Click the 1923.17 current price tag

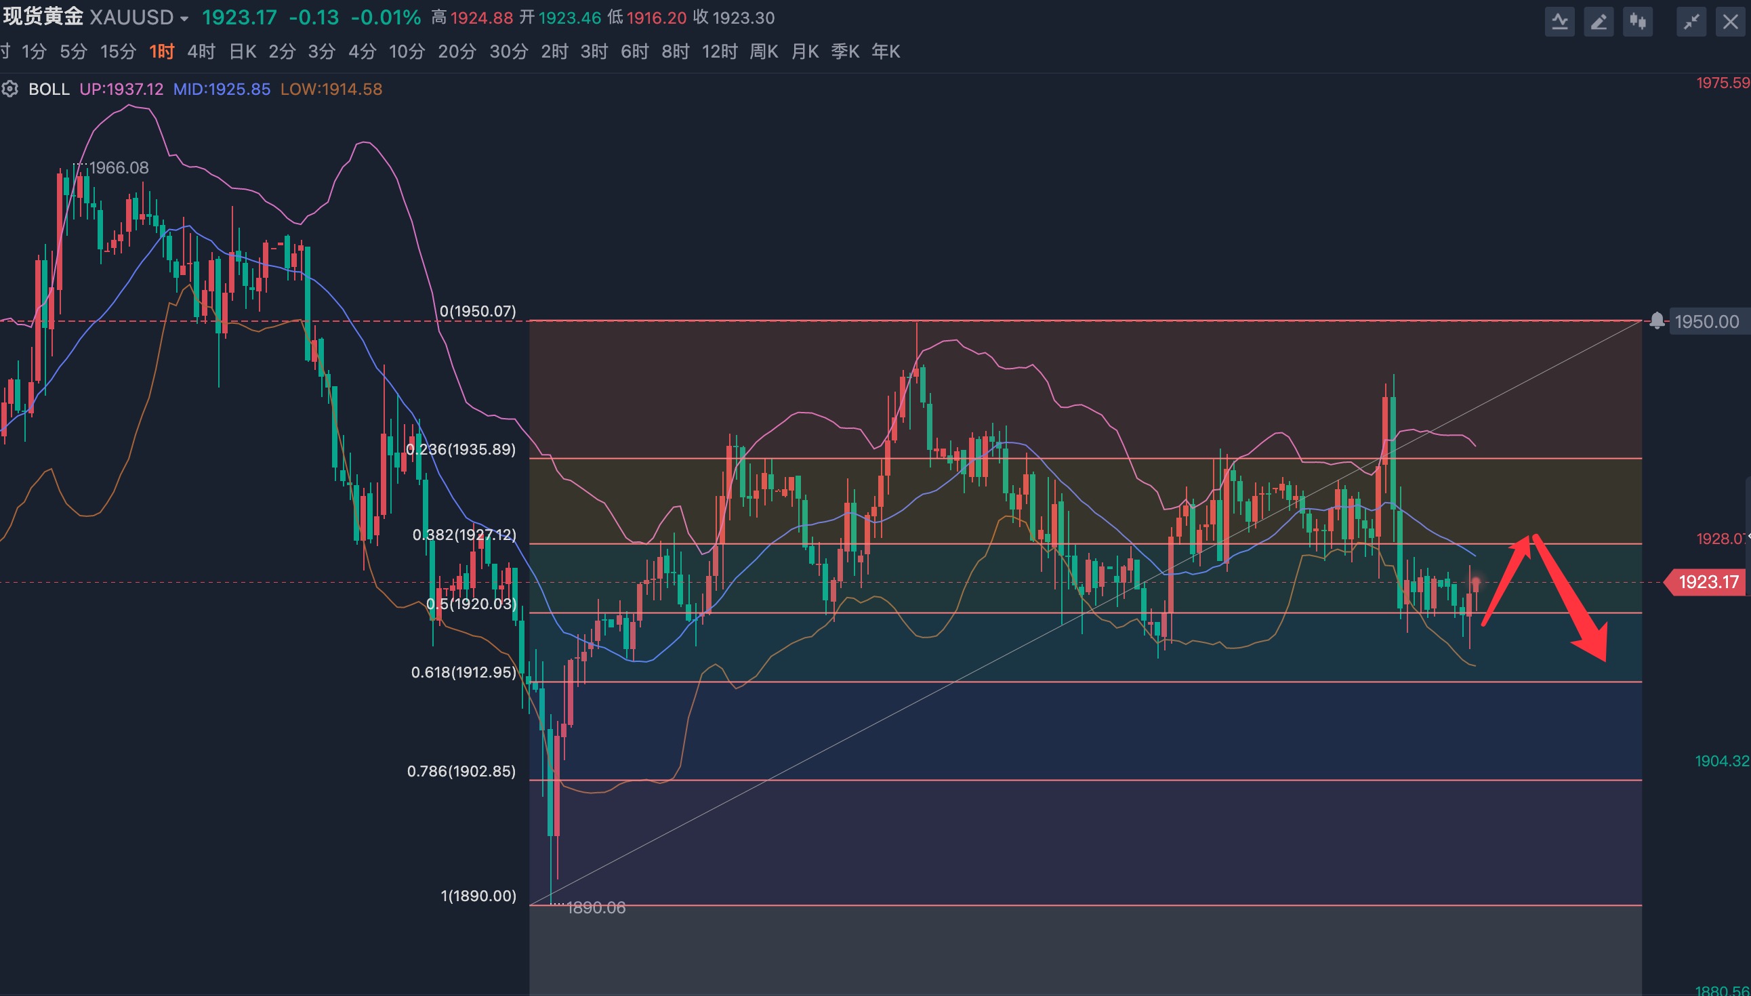[1707, 582]
